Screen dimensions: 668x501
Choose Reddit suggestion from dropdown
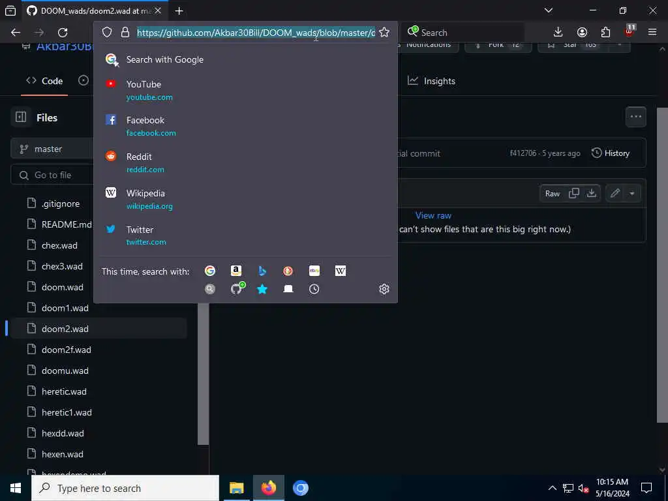click(x=245, y=162)
